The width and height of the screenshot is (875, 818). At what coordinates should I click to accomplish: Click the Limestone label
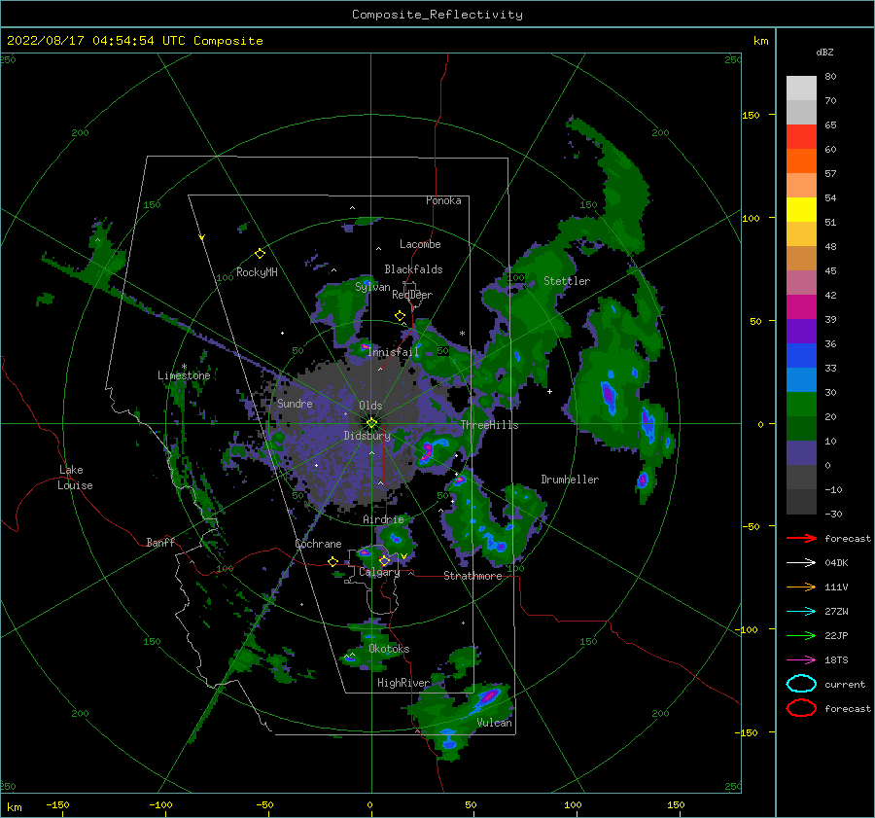pyautogui.click(x=184, y=375)
